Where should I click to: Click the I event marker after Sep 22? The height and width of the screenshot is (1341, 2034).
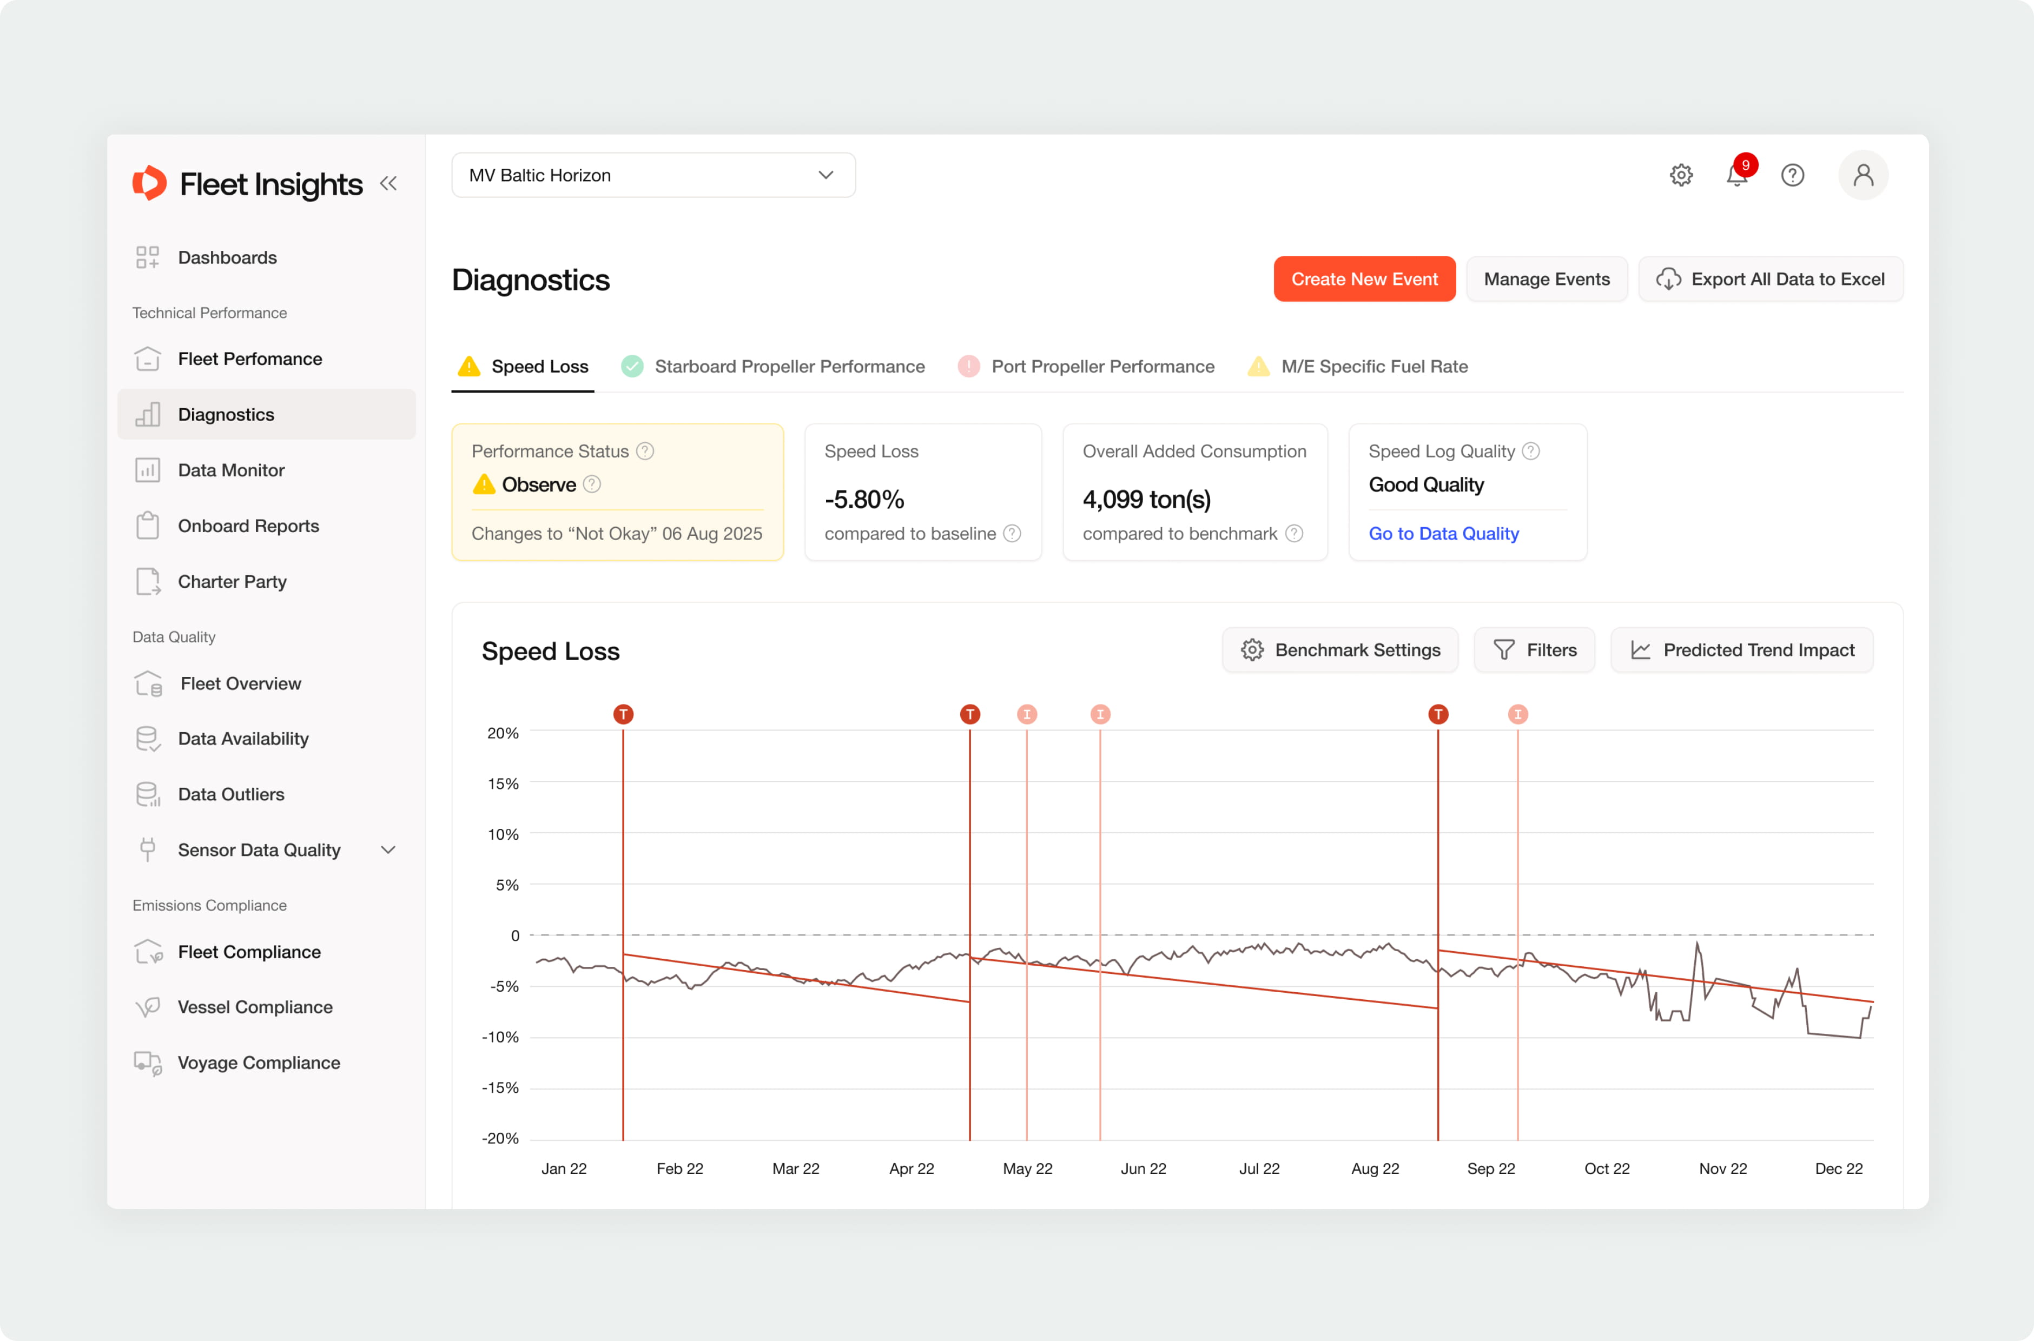click(1518, 714)
